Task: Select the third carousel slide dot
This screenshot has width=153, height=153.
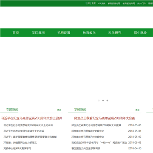Action: coord(107,100)
